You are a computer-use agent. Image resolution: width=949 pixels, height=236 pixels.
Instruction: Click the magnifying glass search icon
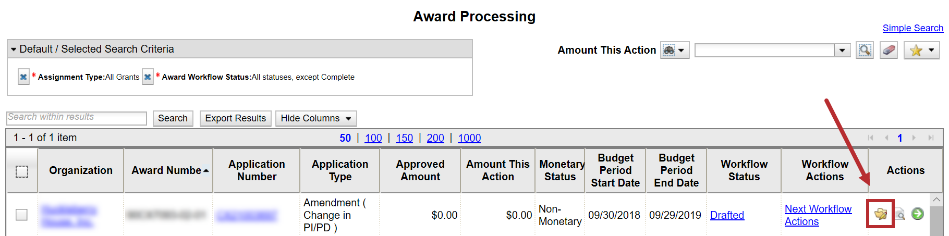click(865, 51)
